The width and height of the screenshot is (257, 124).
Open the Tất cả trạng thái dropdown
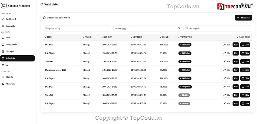point(218,28)
